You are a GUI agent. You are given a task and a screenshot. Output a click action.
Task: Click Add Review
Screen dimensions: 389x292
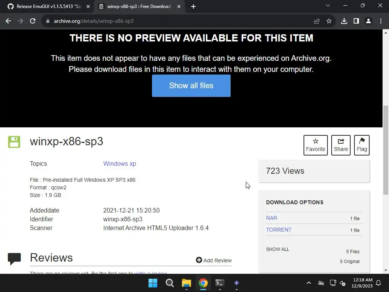click(214, 260)
